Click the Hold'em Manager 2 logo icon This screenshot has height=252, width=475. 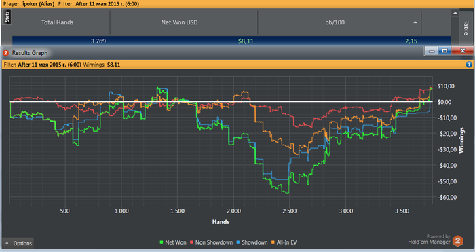(458, 241)
